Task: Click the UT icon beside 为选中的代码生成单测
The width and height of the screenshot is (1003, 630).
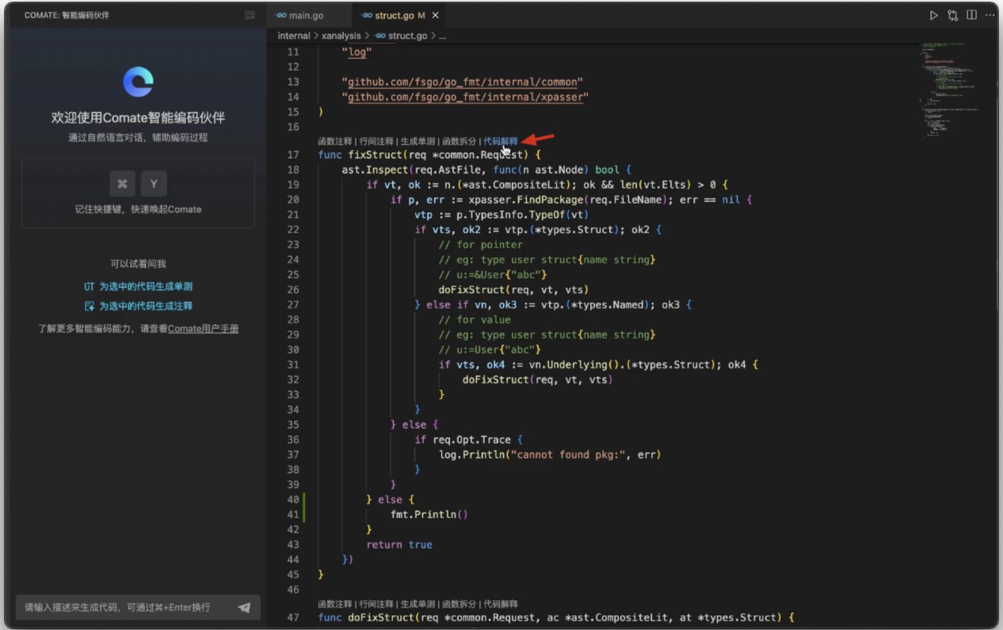Action: pos(89,287)
